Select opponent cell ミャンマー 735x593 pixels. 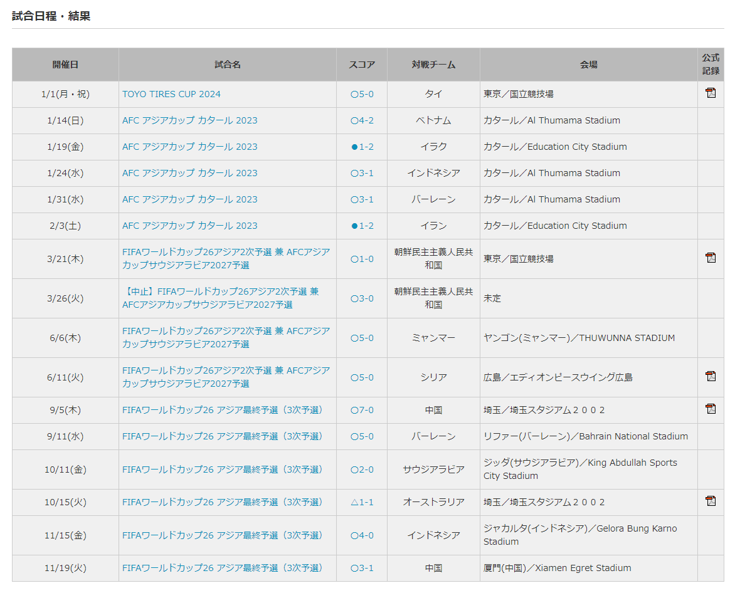pyautogui.click(x=433, y=337)
